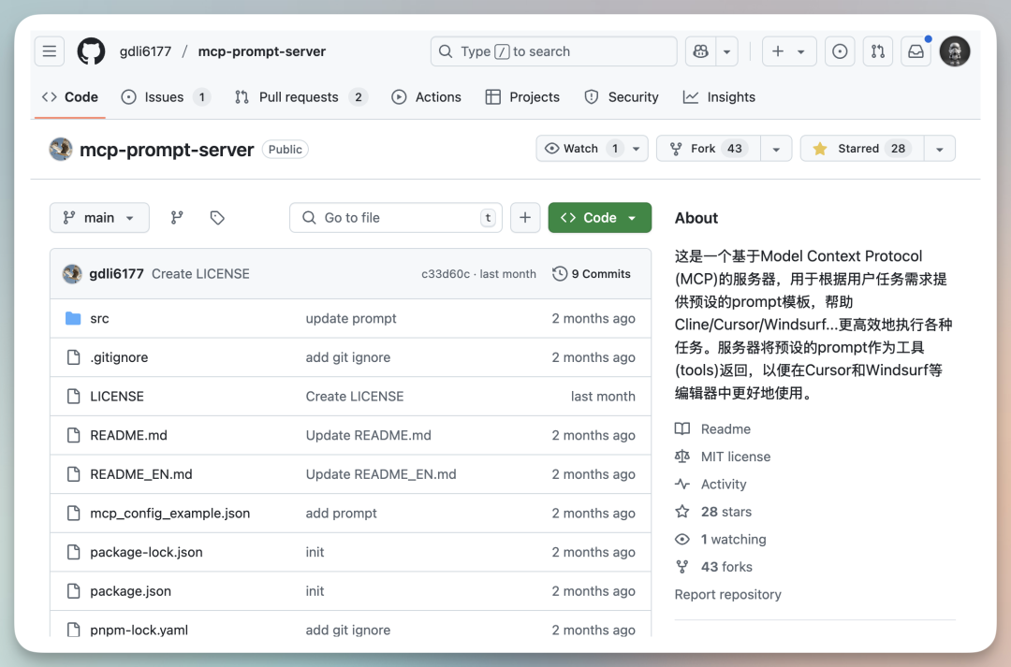Open the package.json file
The height and width of the screenshot is (667, 1011).
point(131,591)
